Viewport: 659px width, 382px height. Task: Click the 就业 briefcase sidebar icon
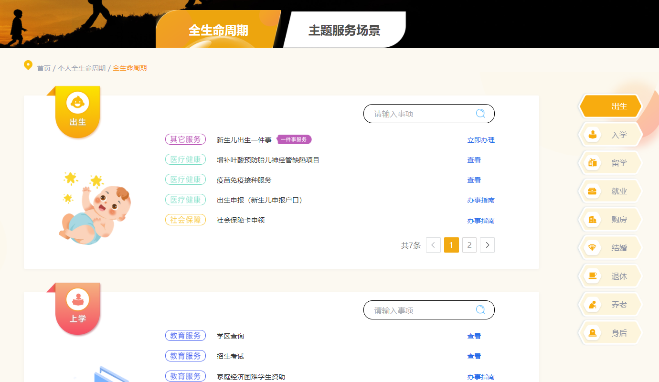click(593, 191)
